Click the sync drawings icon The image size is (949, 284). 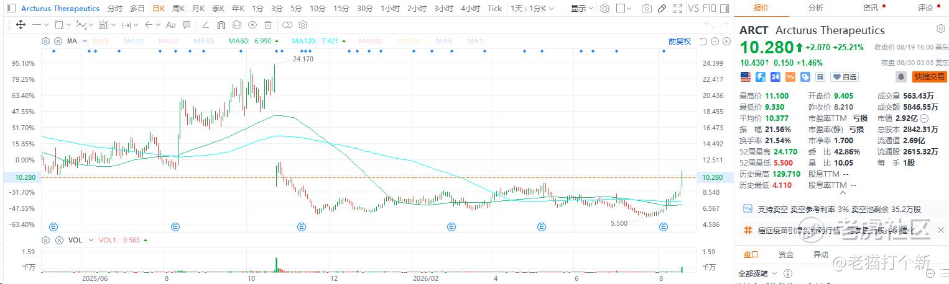(x=236, y=25)
